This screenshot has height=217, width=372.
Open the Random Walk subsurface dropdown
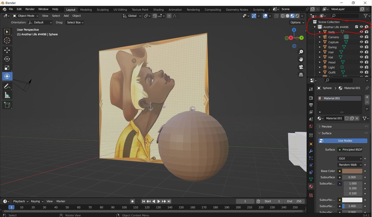pyautogui.click(x=350, y=165)
